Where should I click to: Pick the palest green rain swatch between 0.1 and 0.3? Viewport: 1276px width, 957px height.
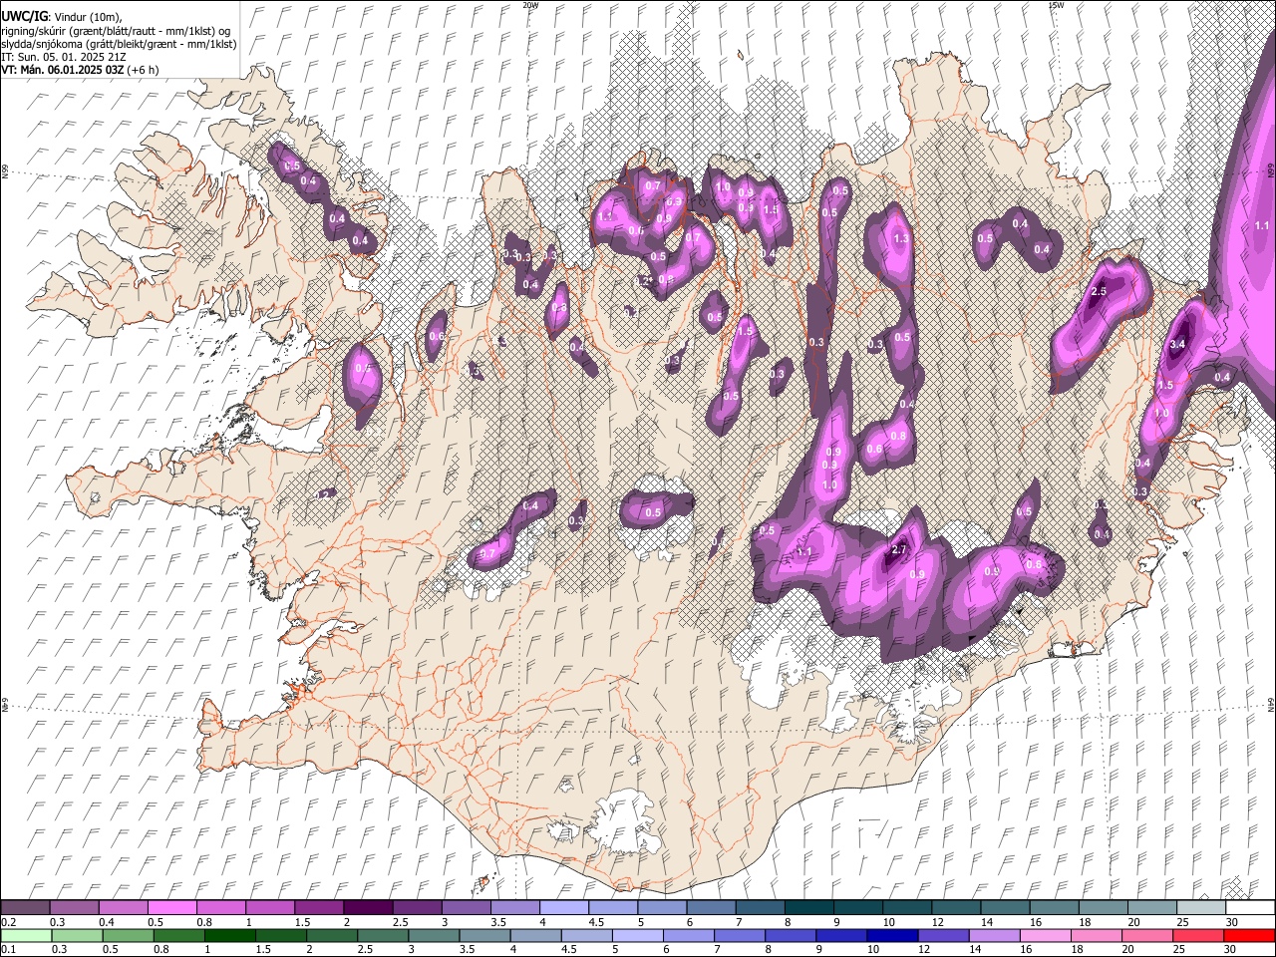(26, 935)
